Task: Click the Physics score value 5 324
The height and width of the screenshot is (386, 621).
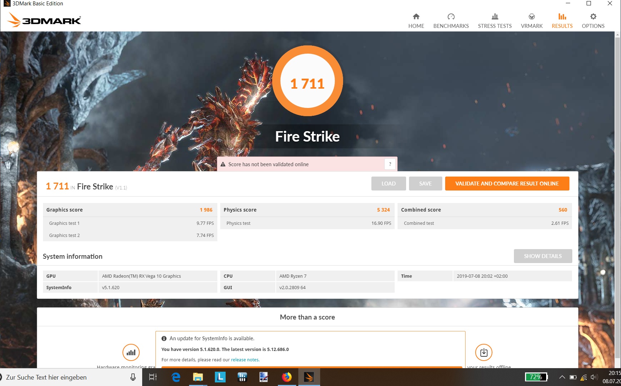Action: click(x=383, y=210)
